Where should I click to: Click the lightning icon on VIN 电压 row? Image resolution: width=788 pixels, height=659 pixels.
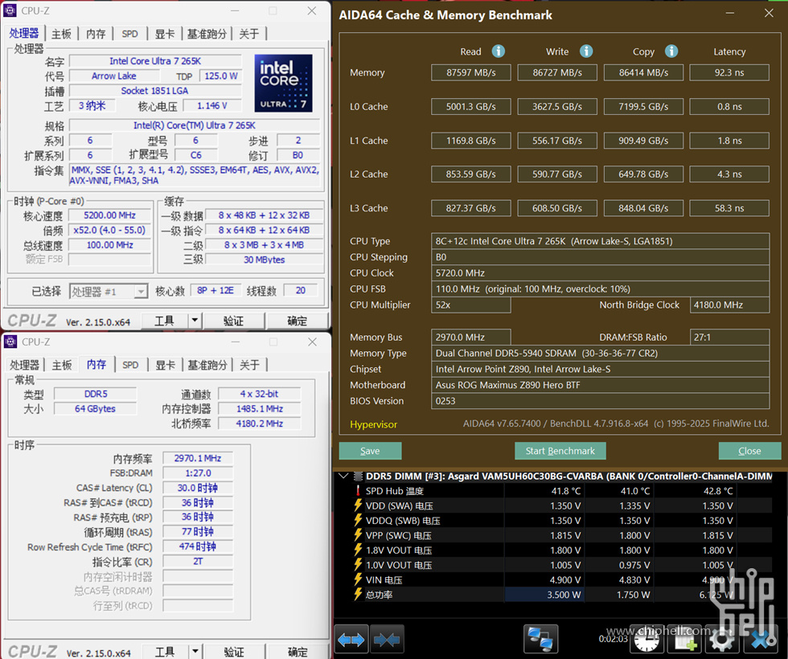coord(358,579)
